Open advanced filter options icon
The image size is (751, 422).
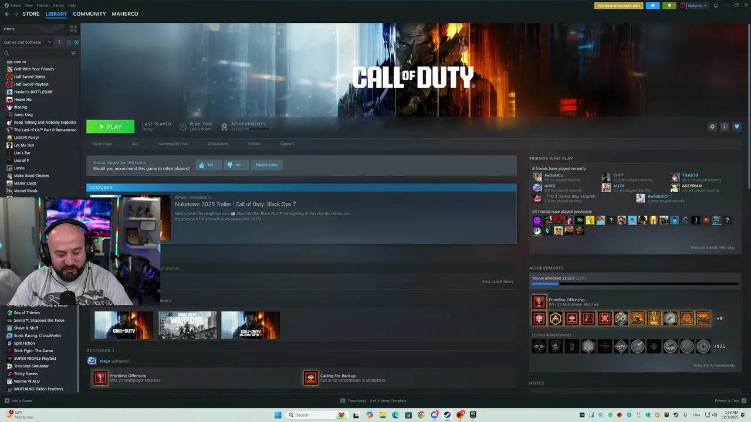(73, 53)
